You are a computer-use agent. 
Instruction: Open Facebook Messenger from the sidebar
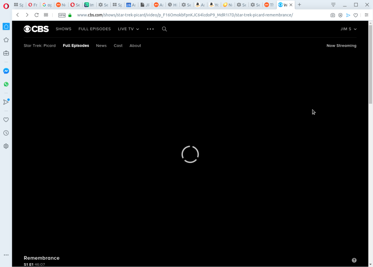[6, 71]
